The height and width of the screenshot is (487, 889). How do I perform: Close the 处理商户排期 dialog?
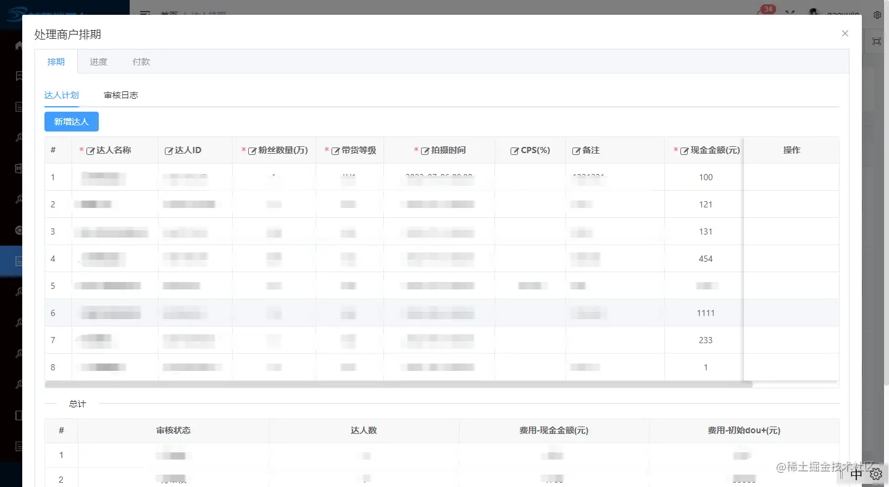(845, 33)
